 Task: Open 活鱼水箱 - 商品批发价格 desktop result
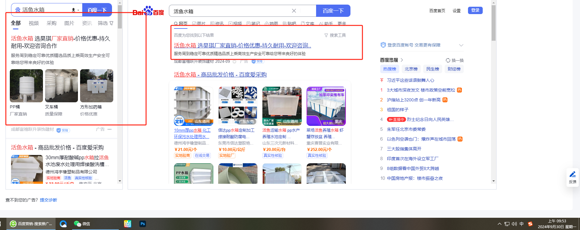[x=220, y=74]
